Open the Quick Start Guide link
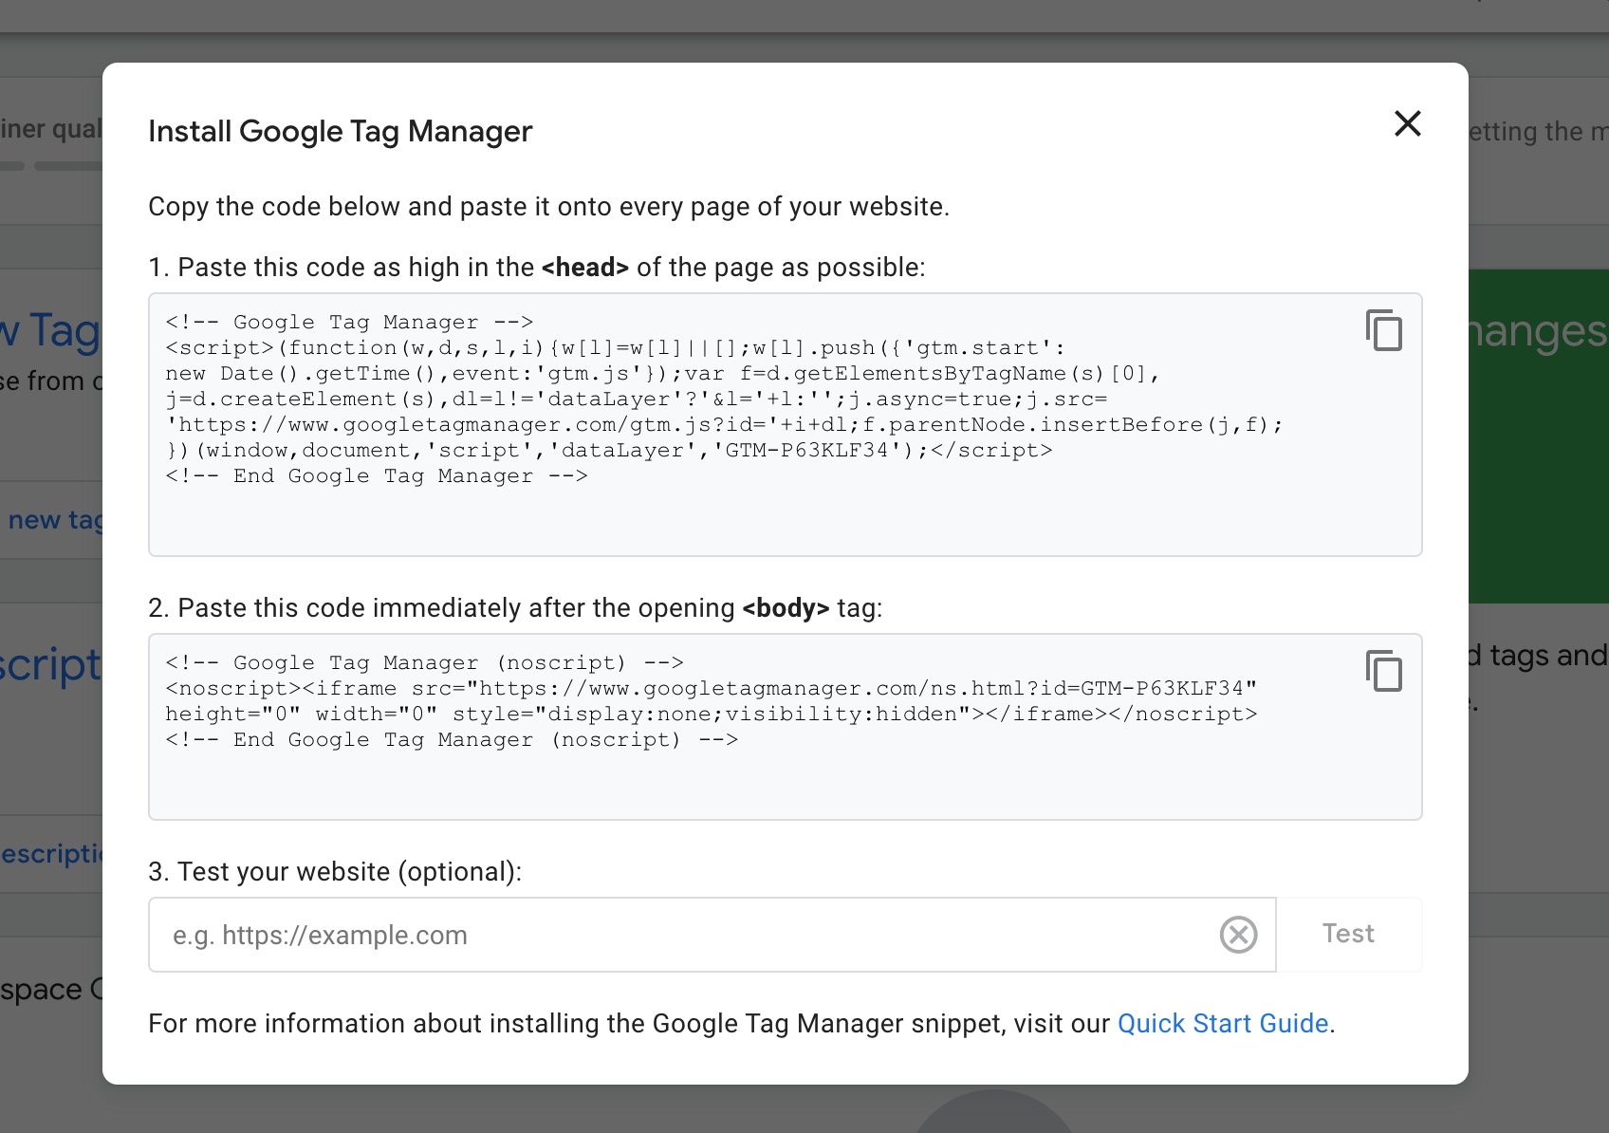This screenshot has width=1609, height=1133. coord(1223,1024)
